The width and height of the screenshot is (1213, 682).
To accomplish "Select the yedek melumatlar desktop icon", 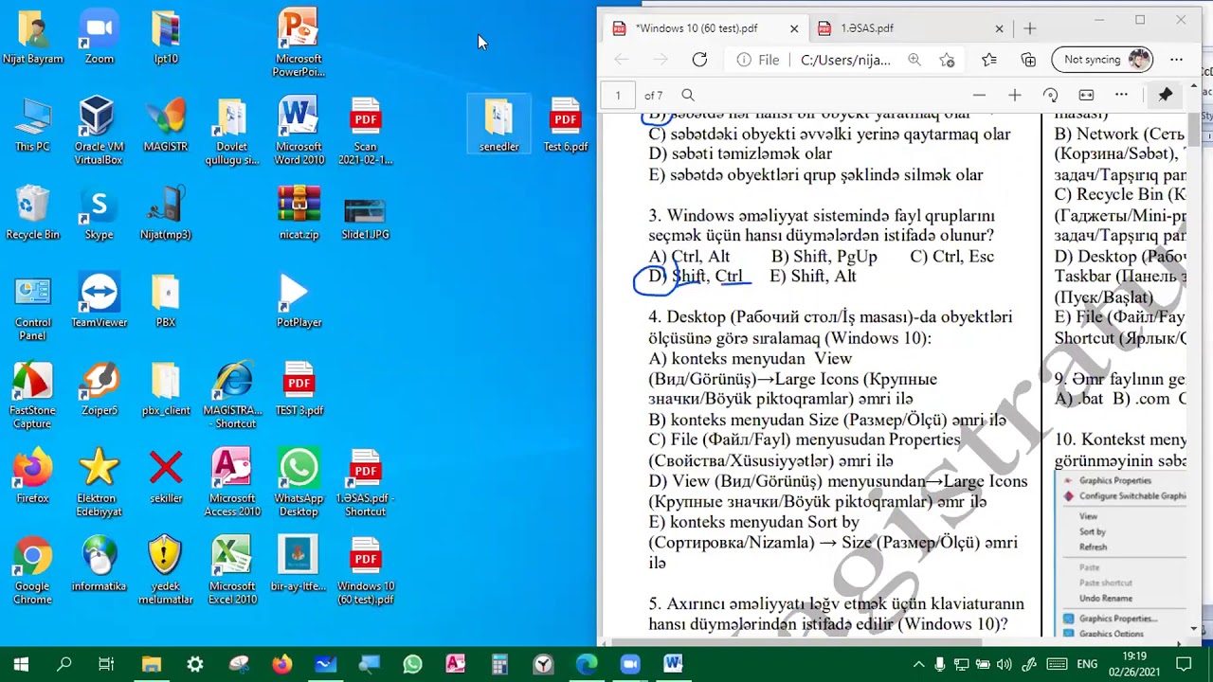I will [166, 571].
